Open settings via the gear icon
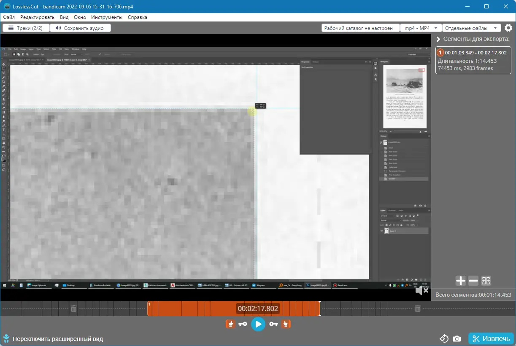Viewport: 516px width, 346px height. pyautogui.click(x=508, y=28)
